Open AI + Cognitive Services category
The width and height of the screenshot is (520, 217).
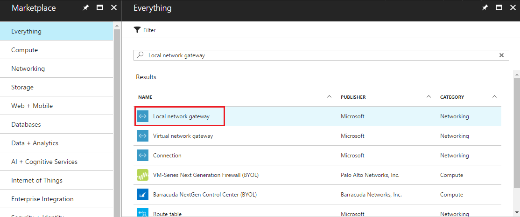pos(44,162)
